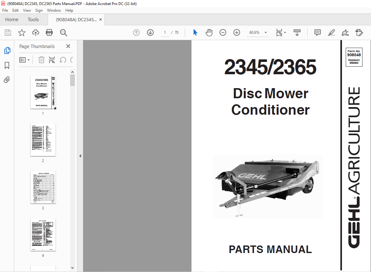Select page 3 thumbnail
Image resolution: width=371 pixels, height=272 pixels.
tap(43, 187)
